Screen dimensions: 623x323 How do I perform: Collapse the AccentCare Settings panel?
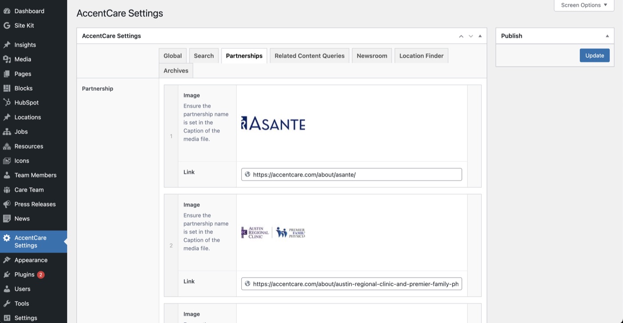pyautogui.click(x=480, y=36)
